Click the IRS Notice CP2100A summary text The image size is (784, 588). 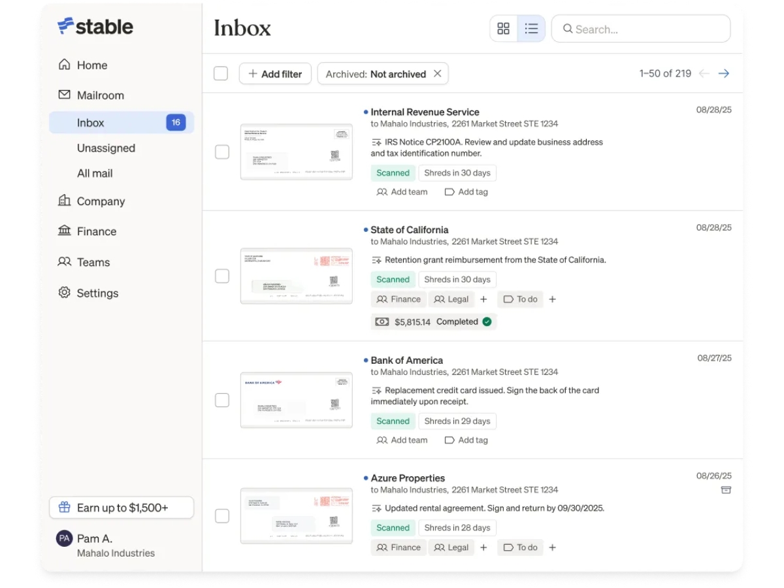click(487, 148)
